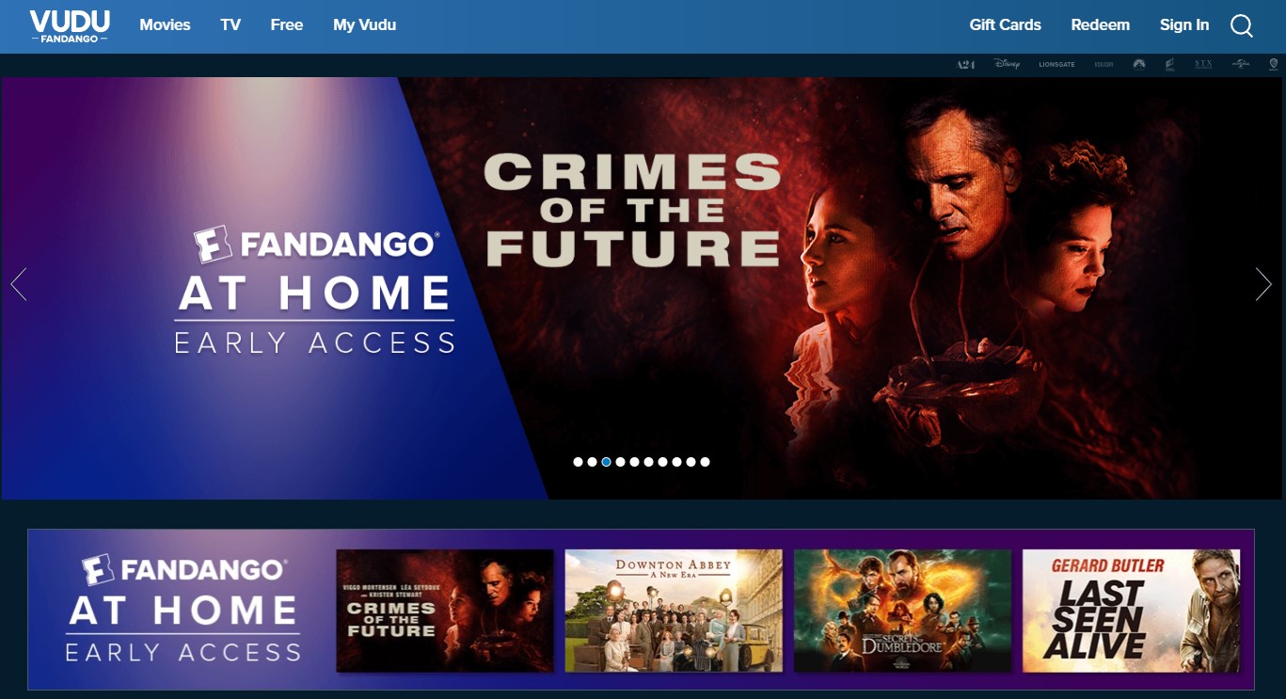Open the TV menu
This screenshot has width=1286, height=699.
pos(230,25)
